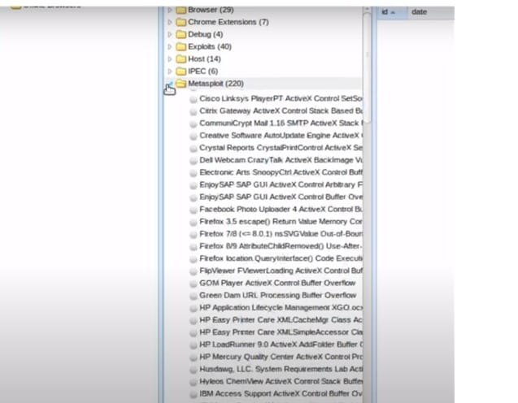Click status dot for CommuniCrypt Mail module
Viewport: 518px width, 403px height.
coord(194,123)
